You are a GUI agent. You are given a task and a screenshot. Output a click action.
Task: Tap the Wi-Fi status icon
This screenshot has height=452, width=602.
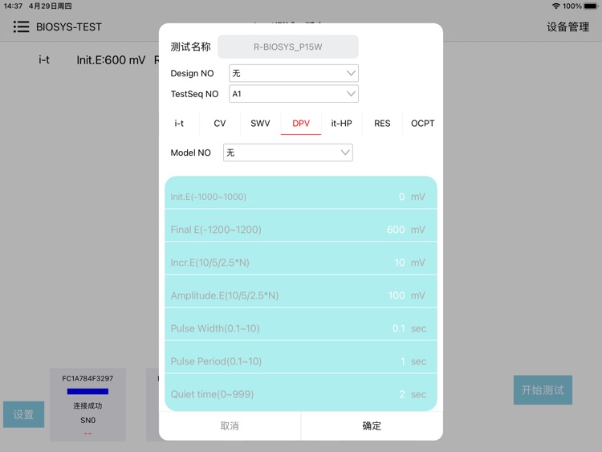(556, 6)
